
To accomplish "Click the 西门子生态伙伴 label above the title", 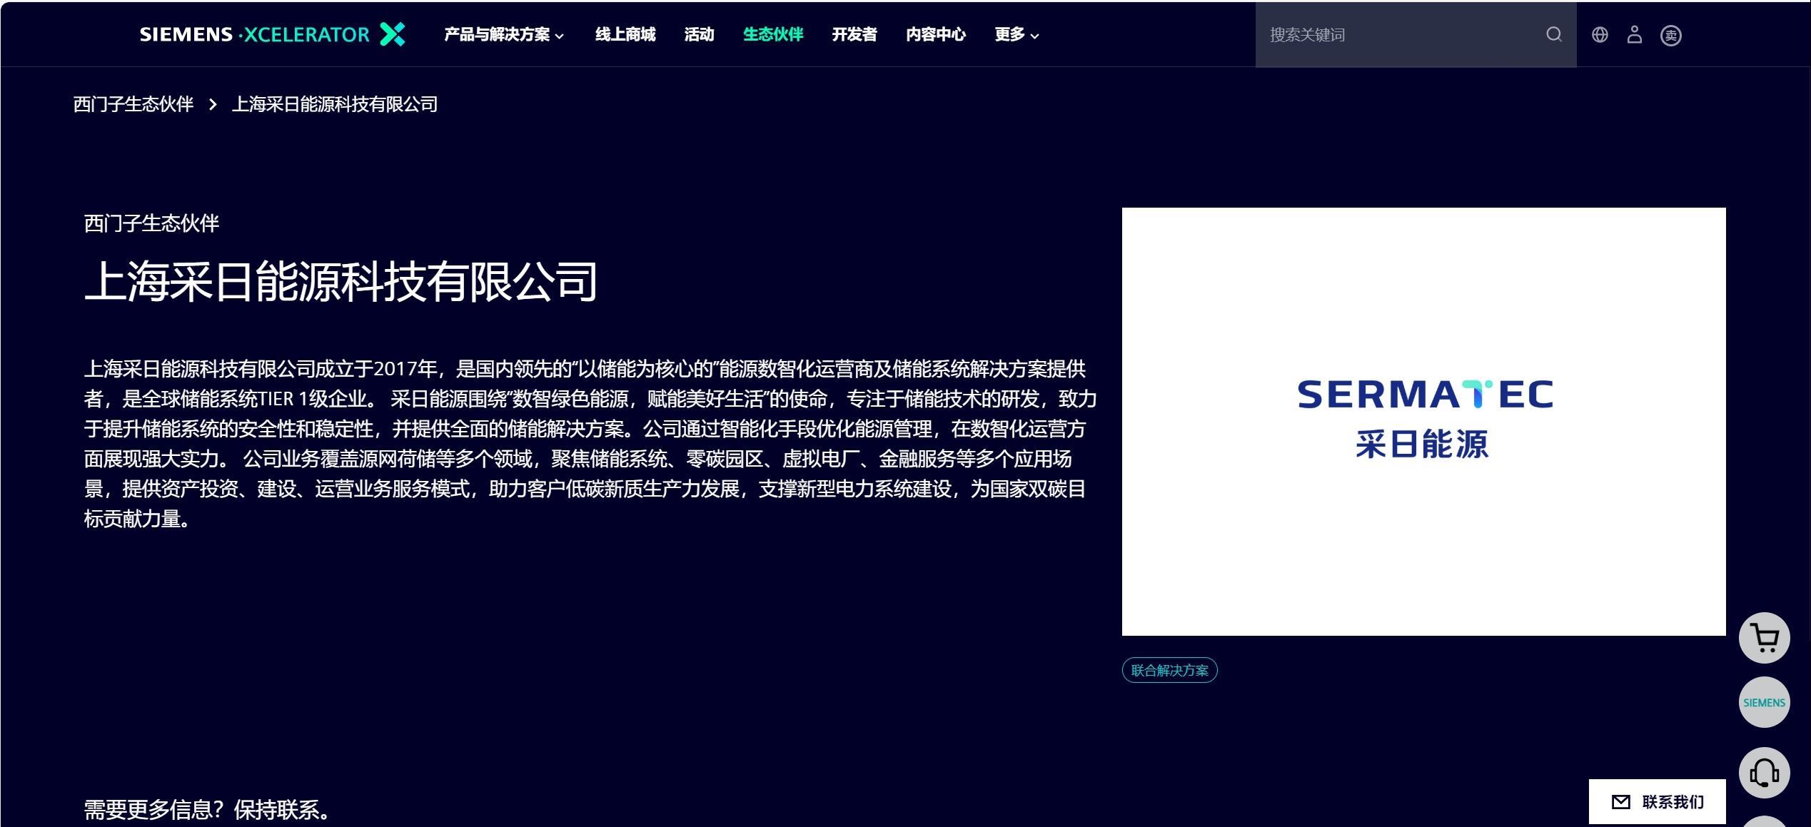I will pyautogui.click(x=151, y=223).
